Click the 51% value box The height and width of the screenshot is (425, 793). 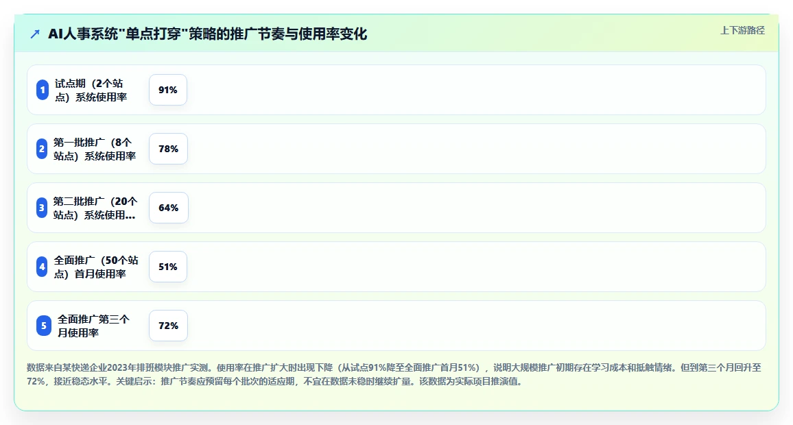(168, 267)
